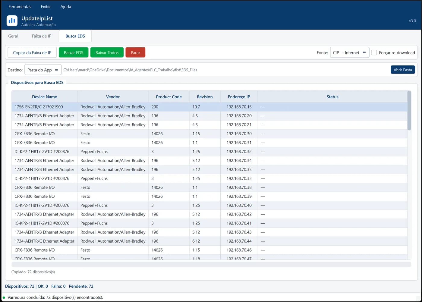
Task: Switch to the Geral tab
Action: click(x=13, y=36)
